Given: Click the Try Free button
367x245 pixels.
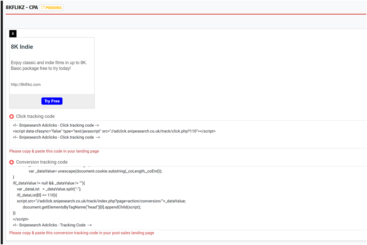Looking at the screenshot, I should click(52, 101).
